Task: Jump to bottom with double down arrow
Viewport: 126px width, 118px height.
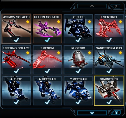Action: 116,113
